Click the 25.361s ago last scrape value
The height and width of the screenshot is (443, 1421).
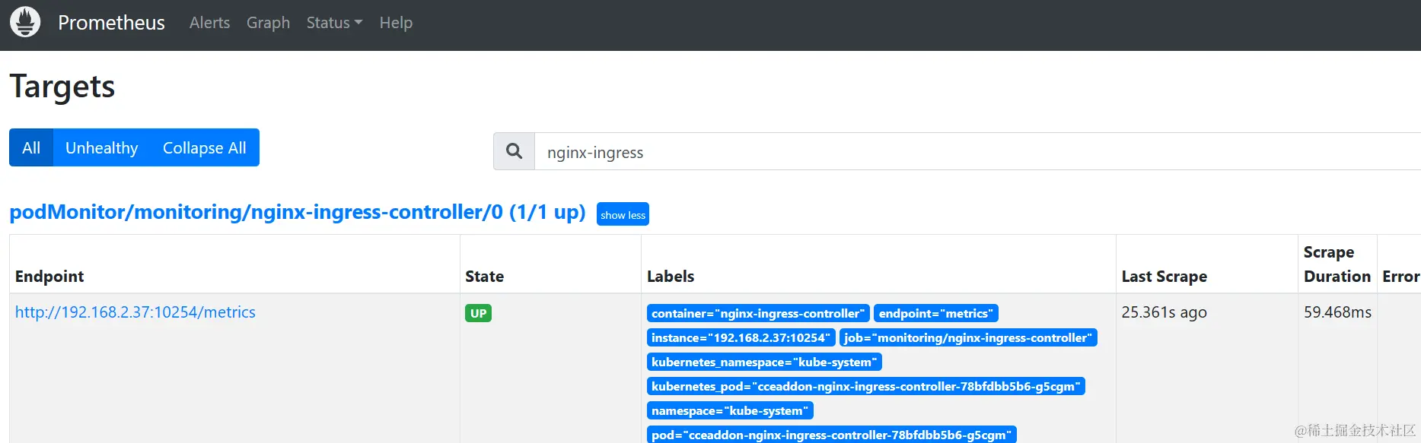point(1164,312)
